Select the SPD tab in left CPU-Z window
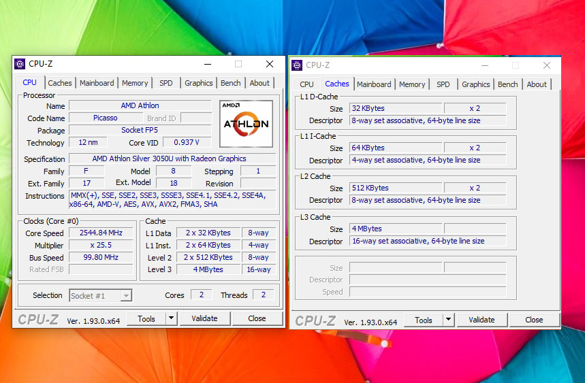Viewport: 585px width, 383px height. pyautogui.click(x=166, y=83)
